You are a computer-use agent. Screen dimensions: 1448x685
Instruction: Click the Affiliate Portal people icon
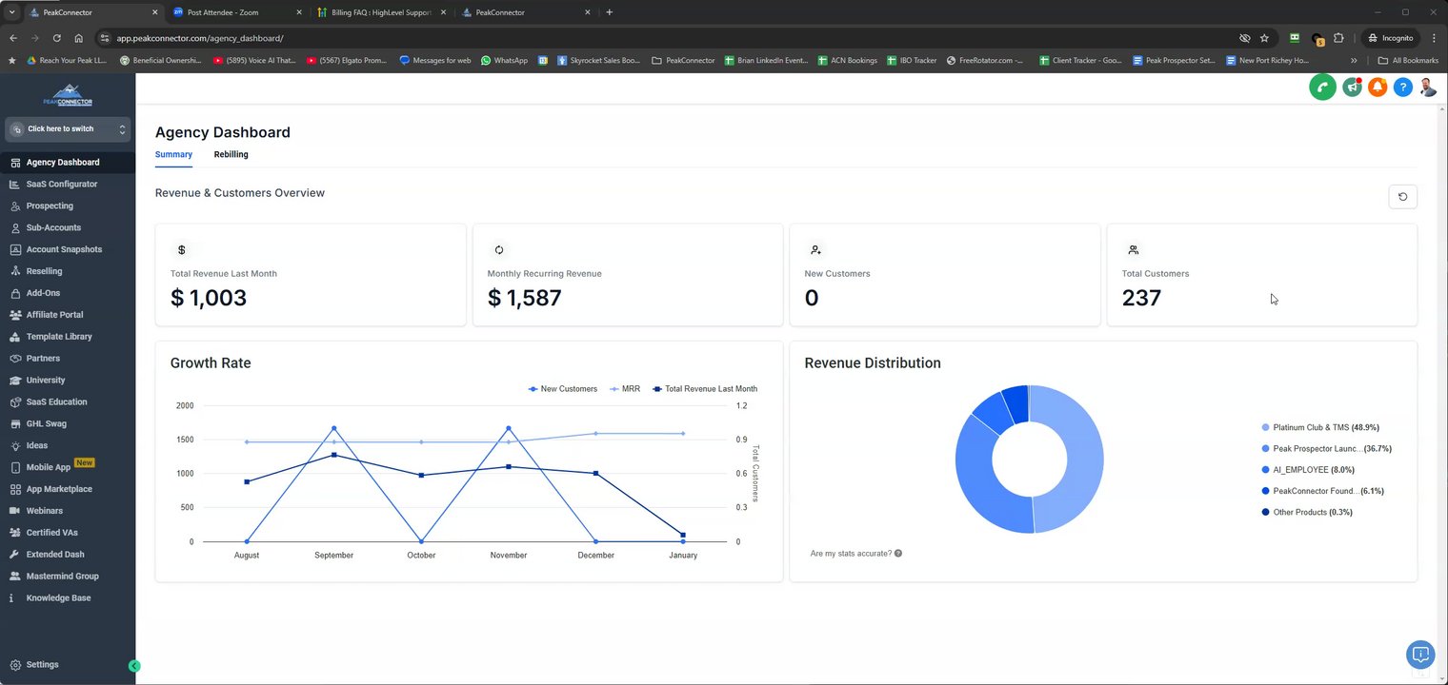pos(16,315)
